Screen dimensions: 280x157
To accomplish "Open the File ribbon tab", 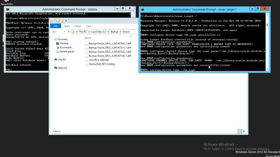I will pyautogui.click(x=56, y=26).
